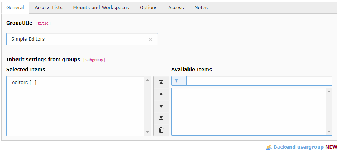This screenshot has height=153, width=339.
Task: Move selected item to top
Action: click(161, 82)
